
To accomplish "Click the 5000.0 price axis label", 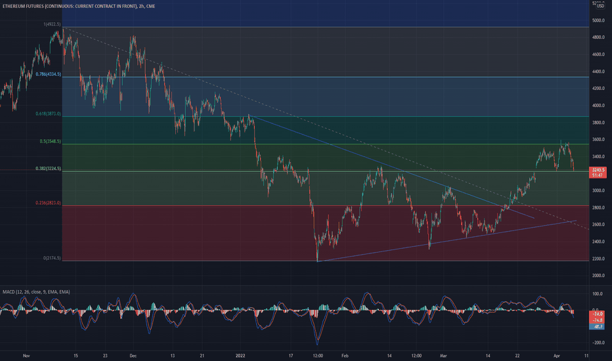I will click(598, 20).
